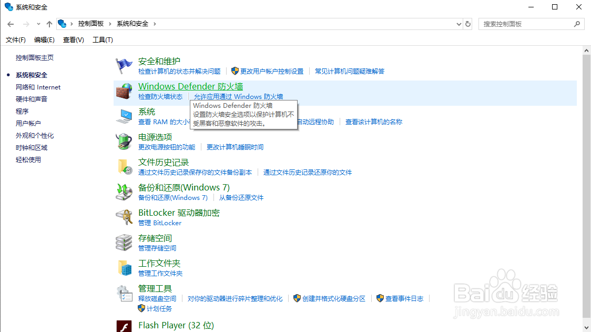Click the BitLocker drive lock icon
This screenshot has height=332, width=591.
124,218
